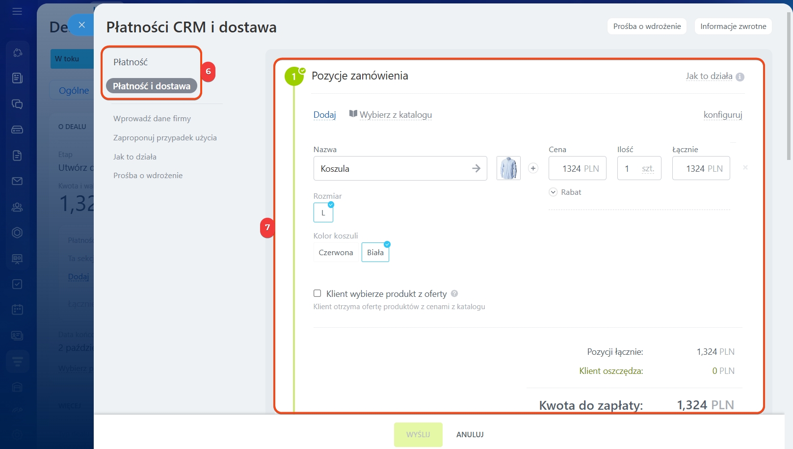
Task: Click the page vertical scrollbar
Action: pyautogui.click(x=789, y=86)
